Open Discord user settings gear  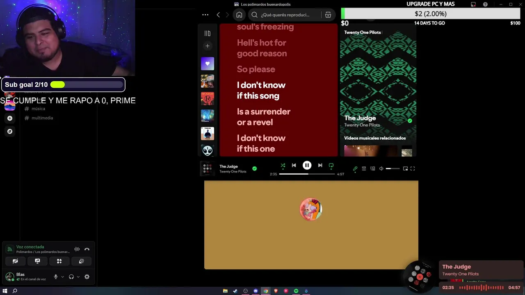[87, 277]
